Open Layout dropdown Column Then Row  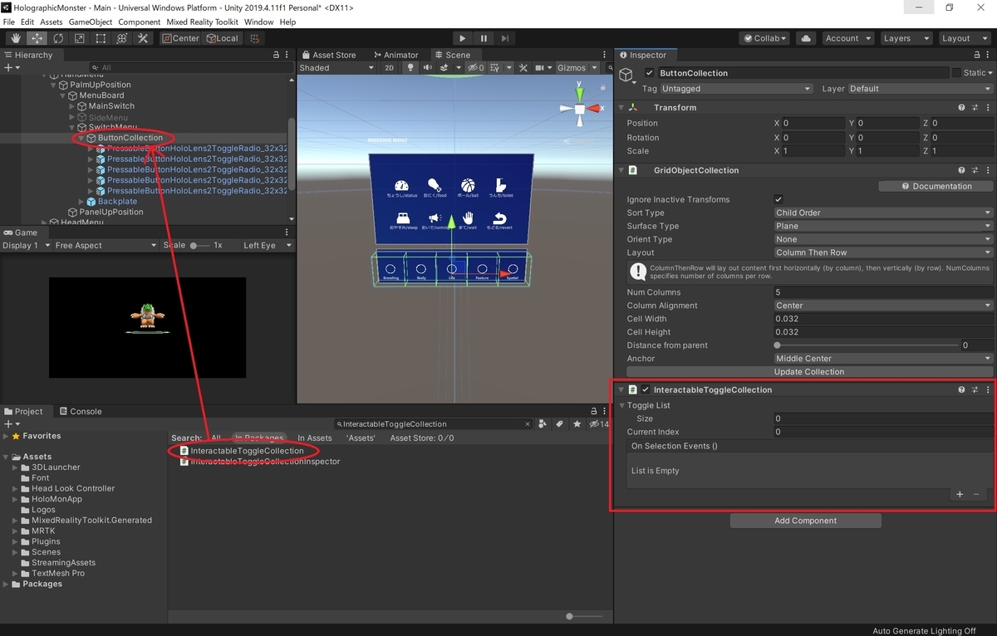tap(883, 252)
